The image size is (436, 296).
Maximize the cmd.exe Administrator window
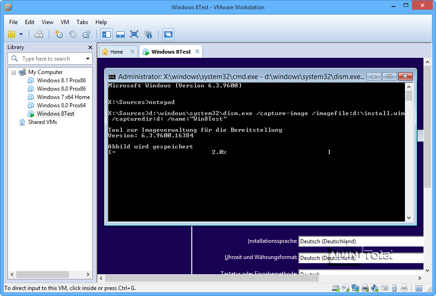389,76
